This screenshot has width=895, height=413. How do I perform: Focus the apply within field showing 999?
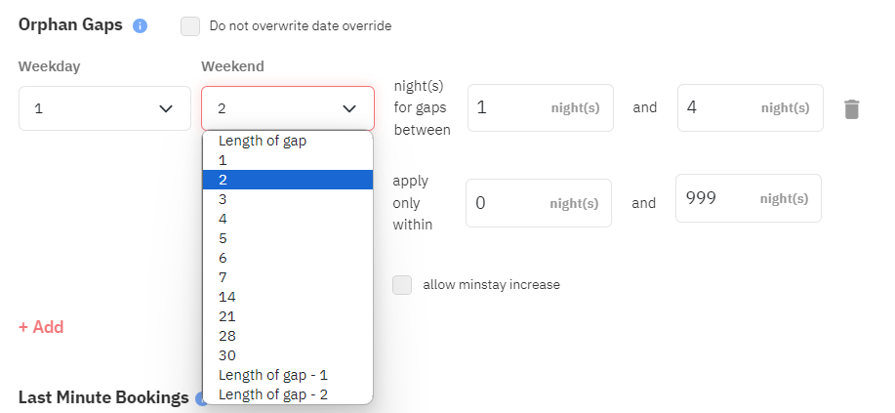[749, 198]
